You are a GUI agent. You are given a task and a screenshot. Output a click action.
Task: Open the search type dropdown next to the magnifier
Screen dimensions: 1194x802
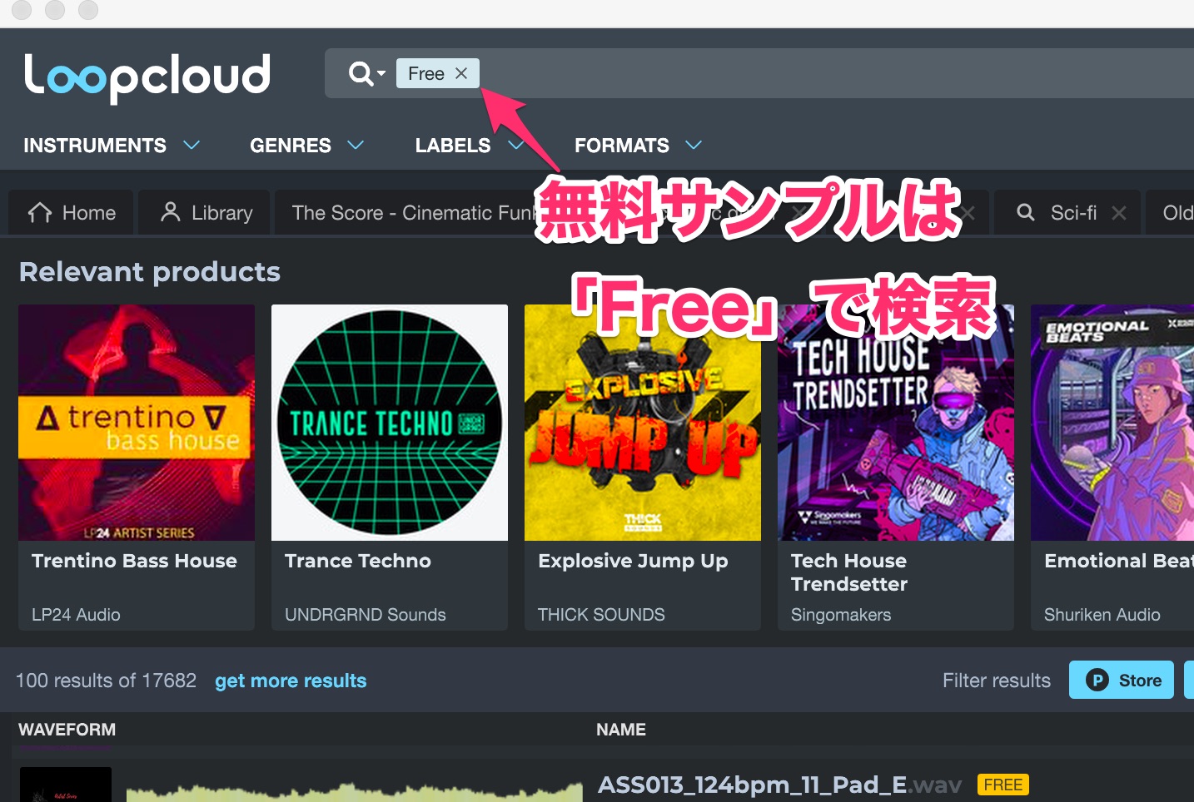(x=380, y=73)
